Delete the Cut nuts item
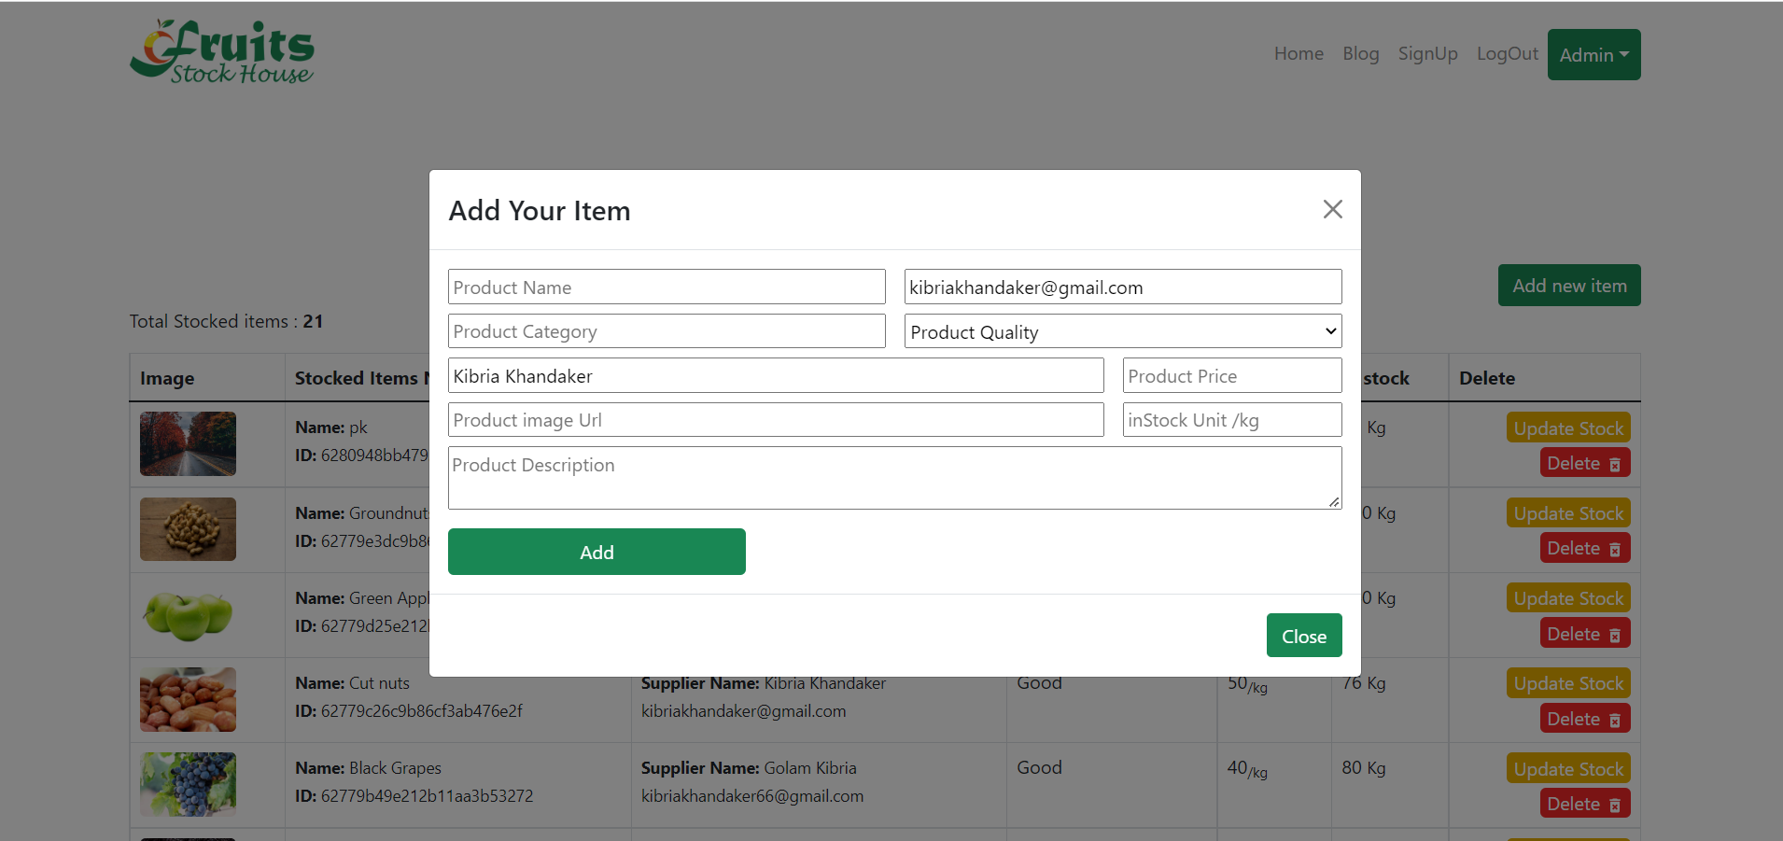This screenshot has height=841, width=1783. pyautogui.click(x=1585, y=719)
